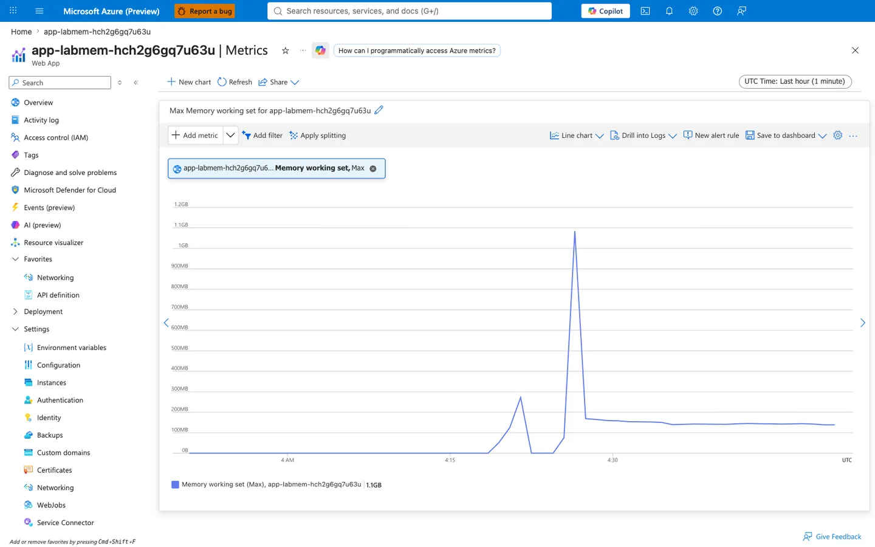This screenshot has width=875, height=547.
Task: Open chart settings gear icon
Action: 838,136
